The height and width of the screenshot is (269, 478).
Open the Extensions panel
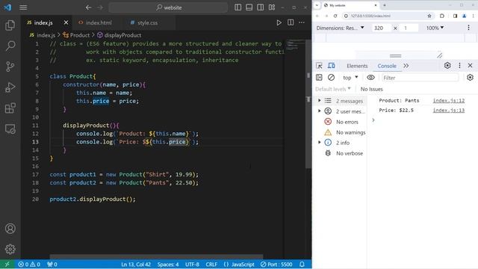(10, 108)
